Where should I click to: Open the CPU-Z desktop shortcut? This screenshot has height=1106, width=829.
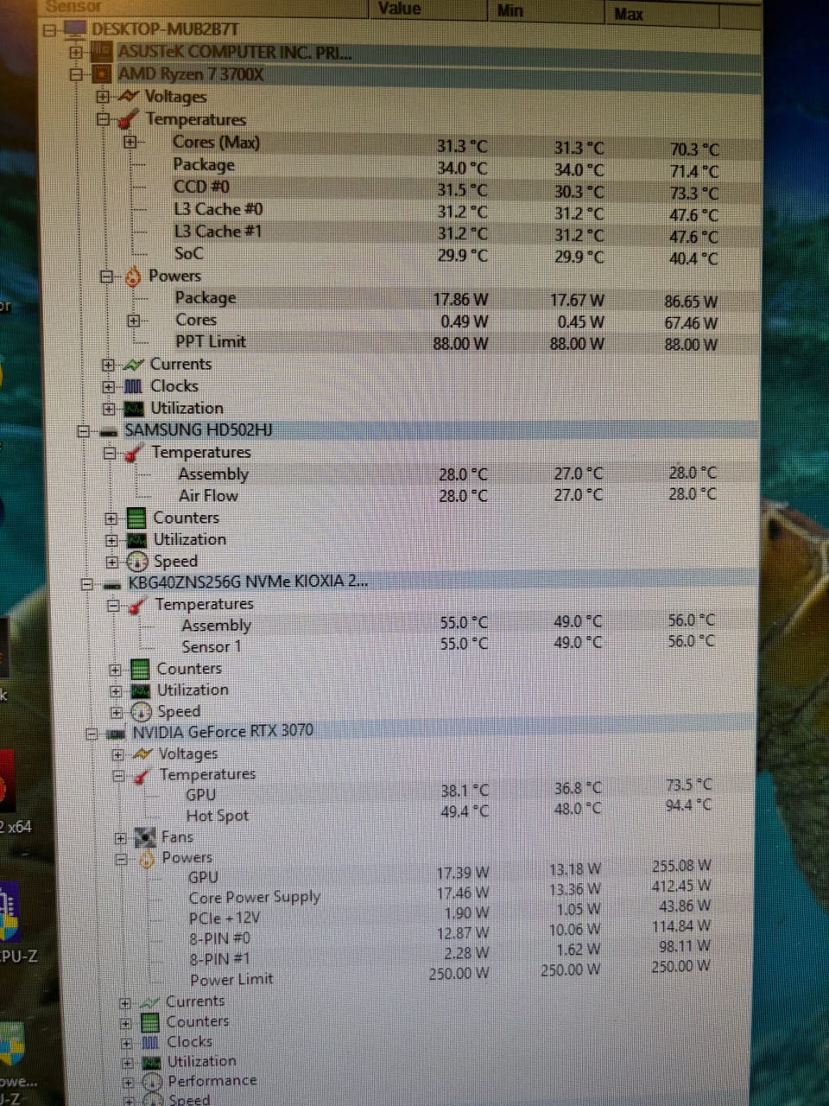[x=17, y=925]
